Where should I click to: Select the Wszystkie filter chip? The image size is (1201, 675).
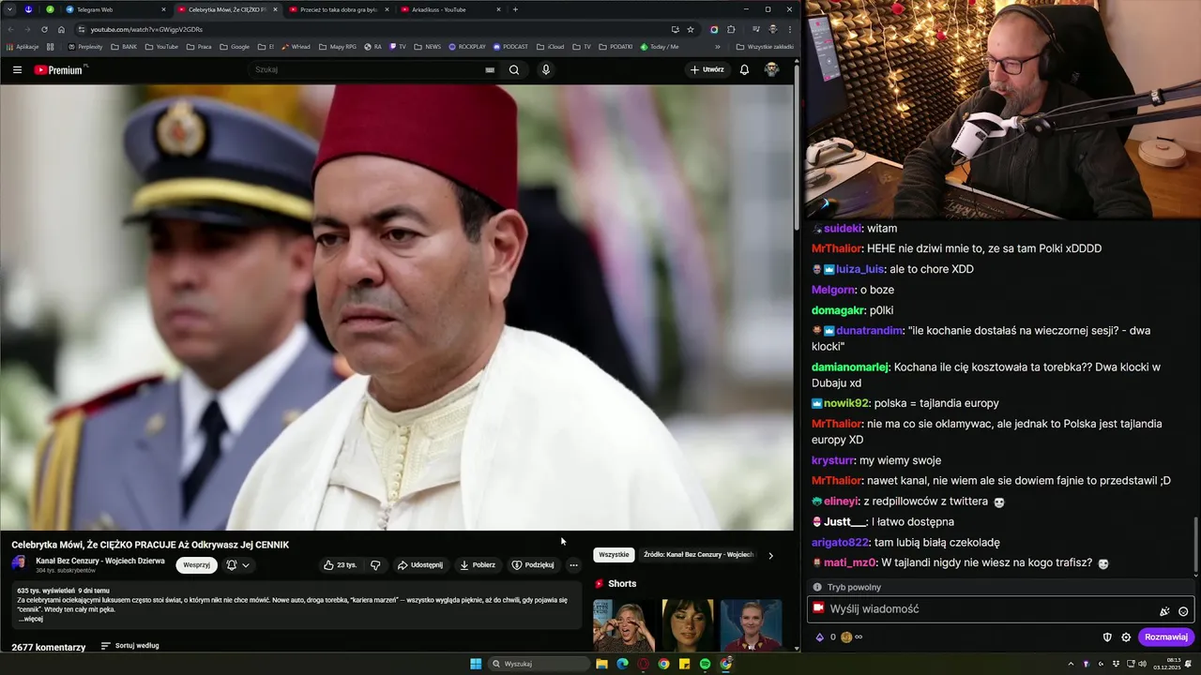[x=614, y=555]
